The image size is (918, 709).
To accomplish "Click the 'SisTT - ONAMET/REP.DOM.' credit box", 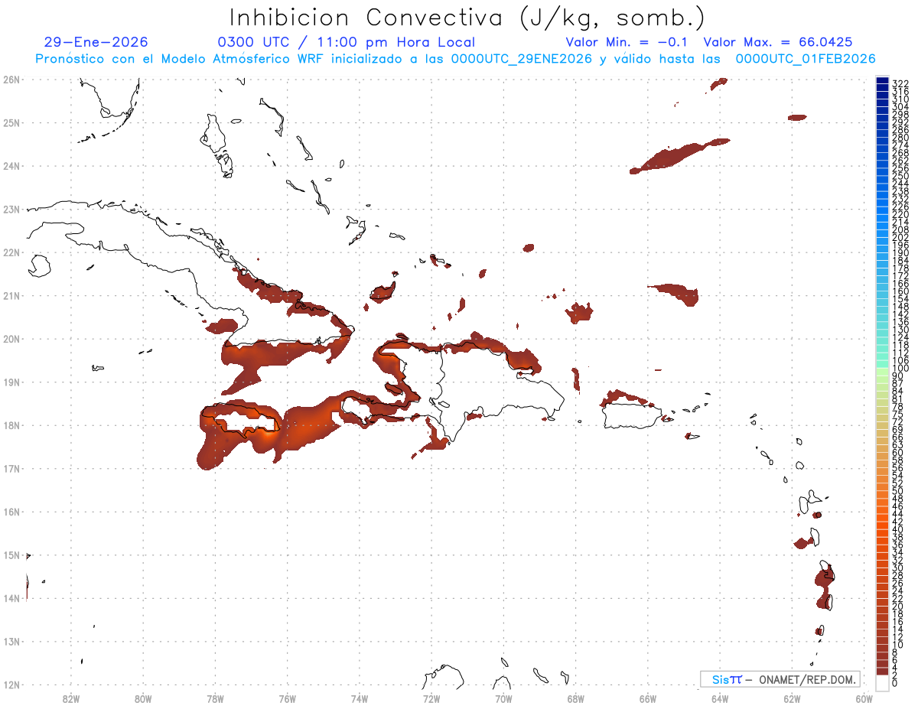I will click(781, 679).
